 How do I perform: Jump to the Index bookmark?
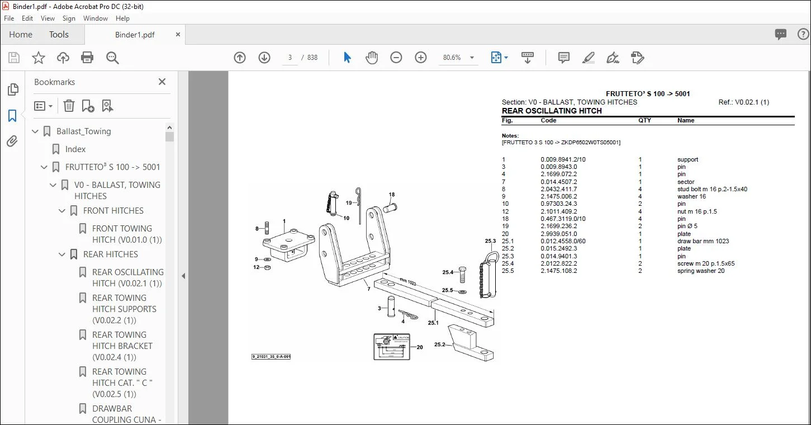(75, 149)
